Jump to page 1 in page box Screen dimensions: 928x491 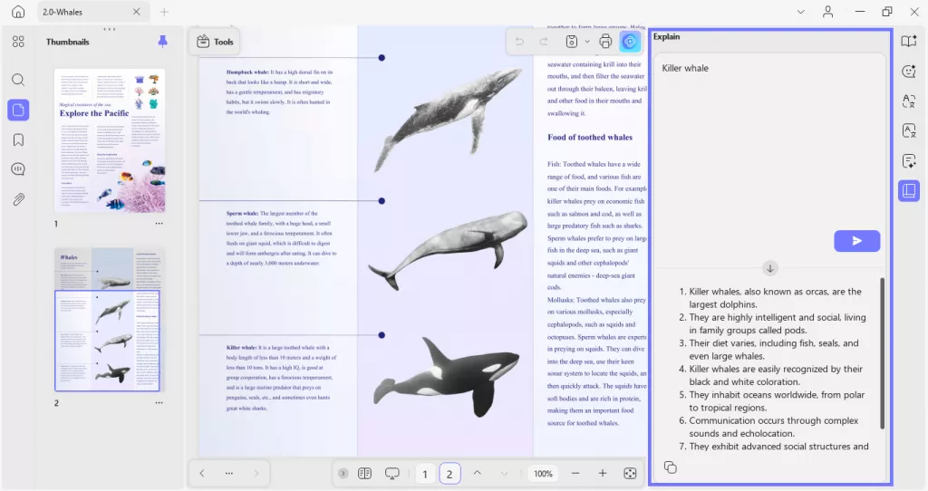tap(425, 474)
